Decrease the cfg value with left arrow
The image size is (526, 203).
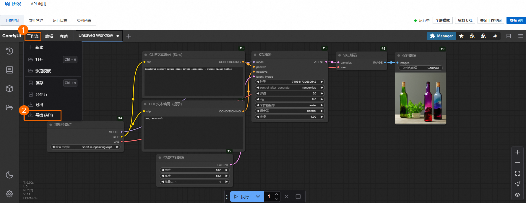click(258, 99)
